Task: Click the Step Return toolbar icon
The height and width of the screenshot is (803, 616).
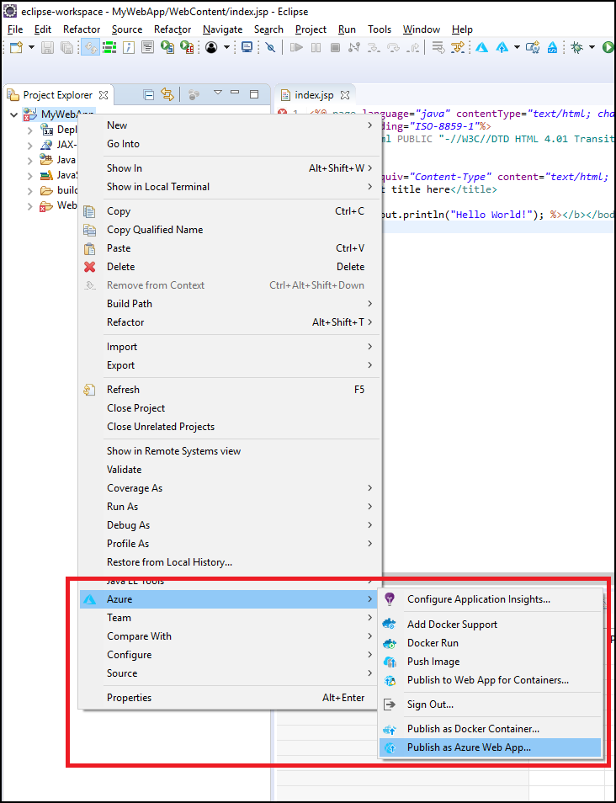Action: click(x=412, y=48)
